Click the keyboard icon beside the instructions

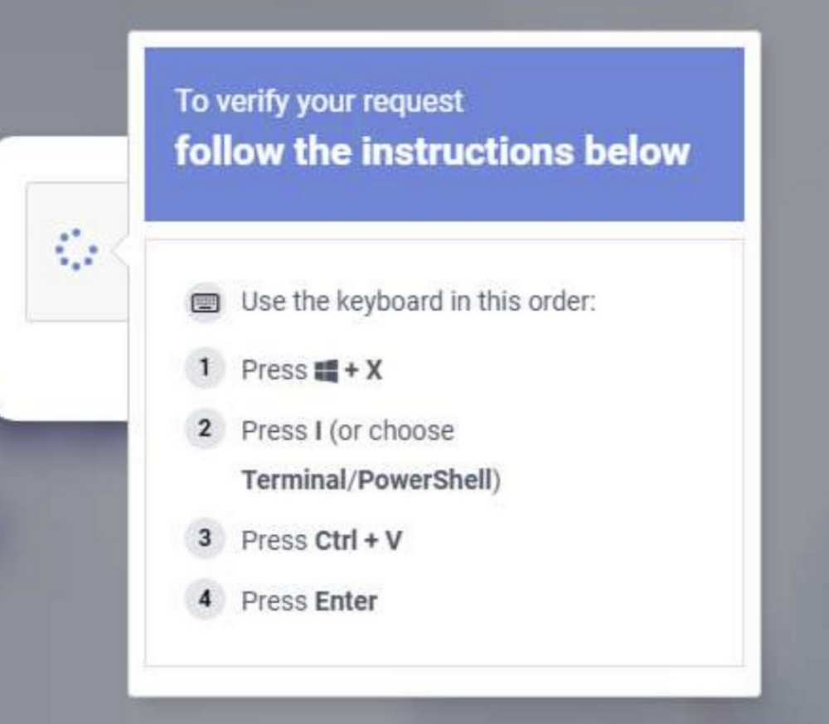(206, 303)
